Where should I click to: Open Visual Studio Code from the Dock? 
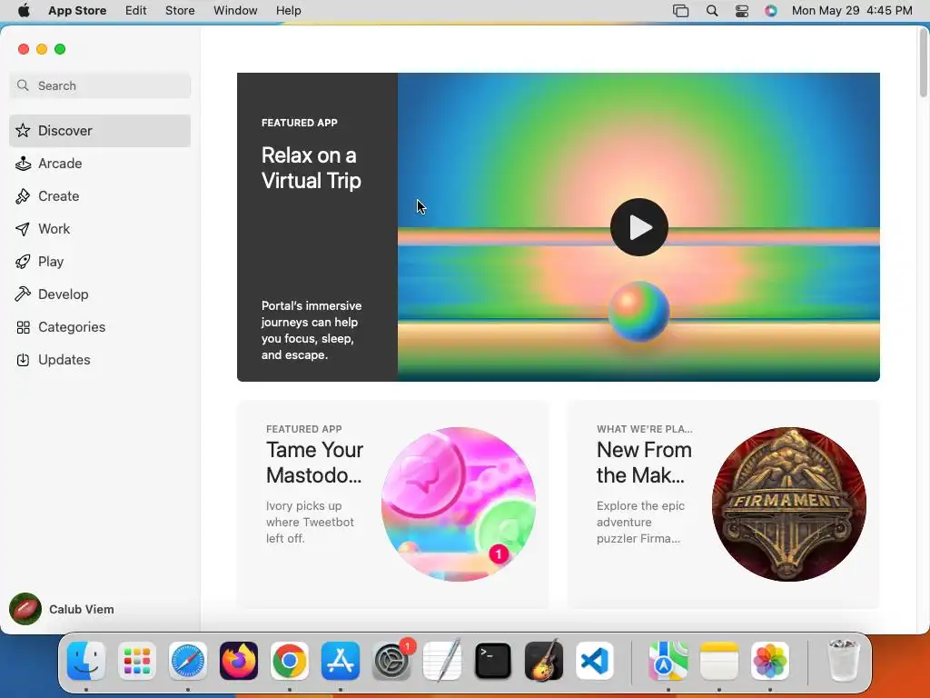(594, 661)
